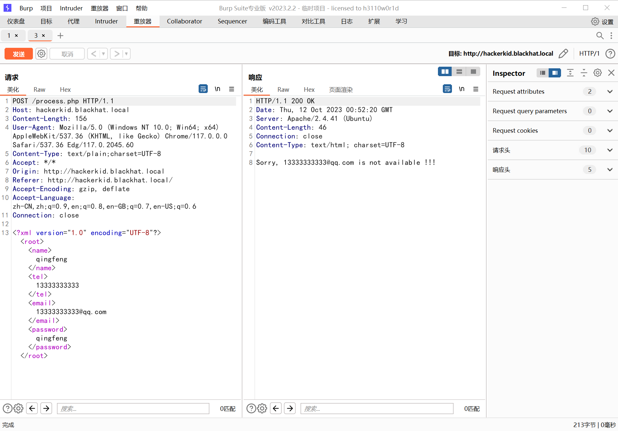
Task: Close Repeater tab 3
Action: [43, 35]
